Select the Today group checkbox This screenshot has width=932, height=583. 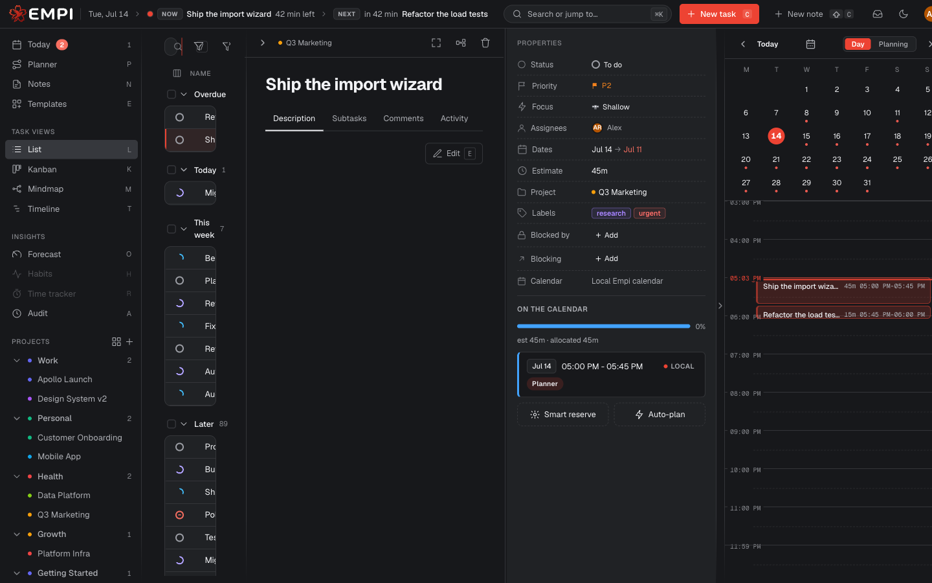(172, 170)
